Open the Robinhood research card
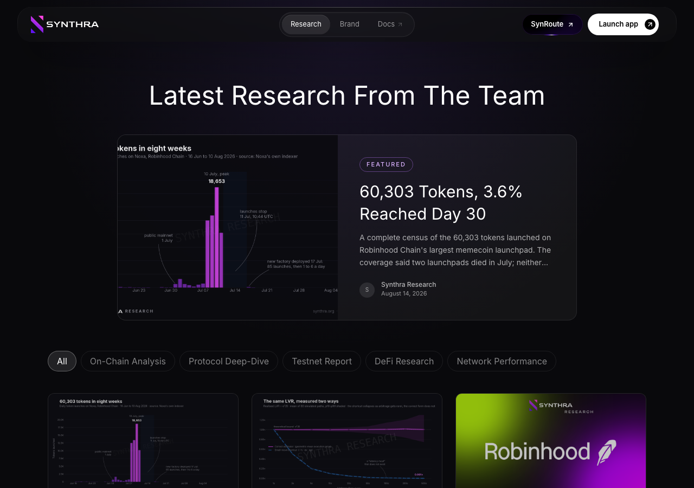Image resolution: width=694 pixels, height=488 pixels. click(x=551, y=441)
